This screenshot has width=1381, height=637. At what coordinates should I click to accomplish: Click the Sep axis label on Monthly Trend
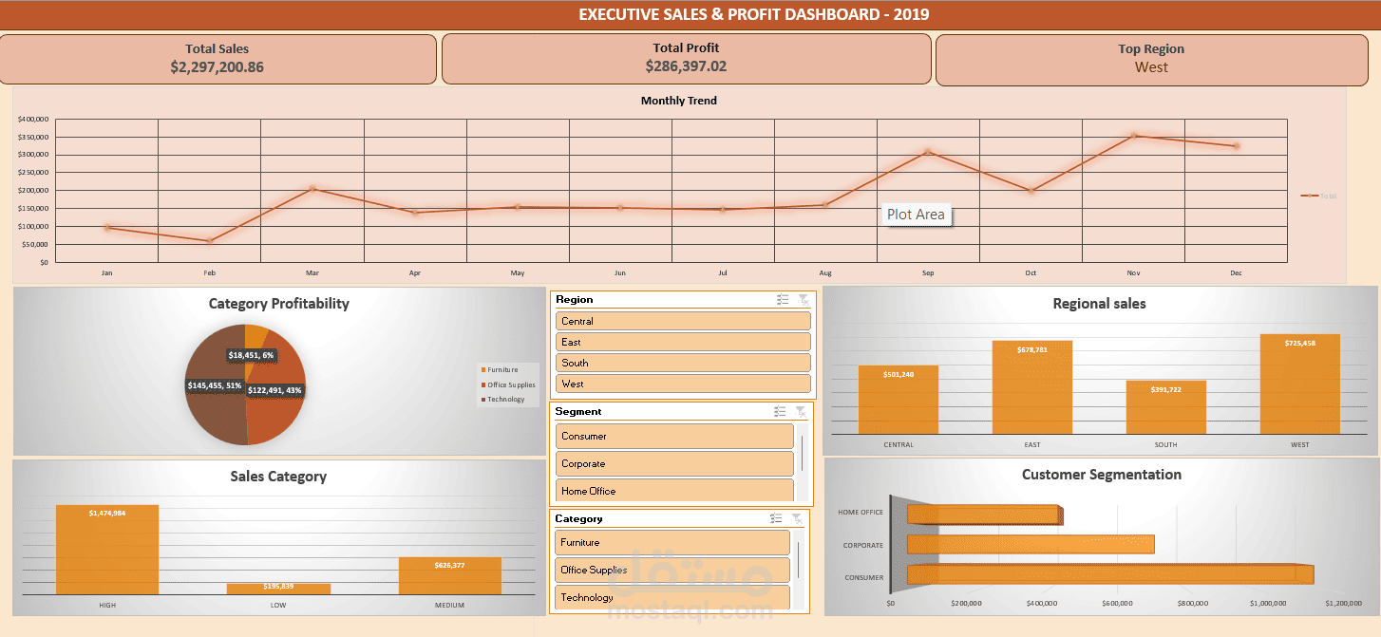(928, 273)
